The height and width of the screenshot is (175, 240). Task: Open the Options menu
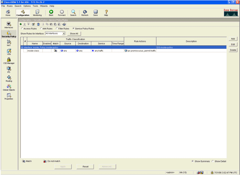[27, 6]
